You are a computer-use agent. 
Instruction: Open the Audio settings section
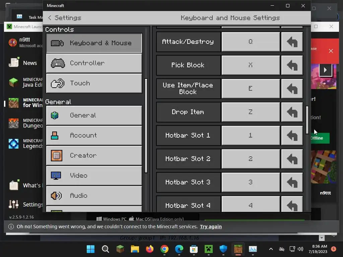[94, 195]
